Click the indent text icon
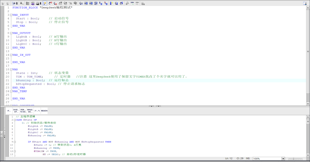Viewport: 310px width, 162px height. click(x=86, y=3)
